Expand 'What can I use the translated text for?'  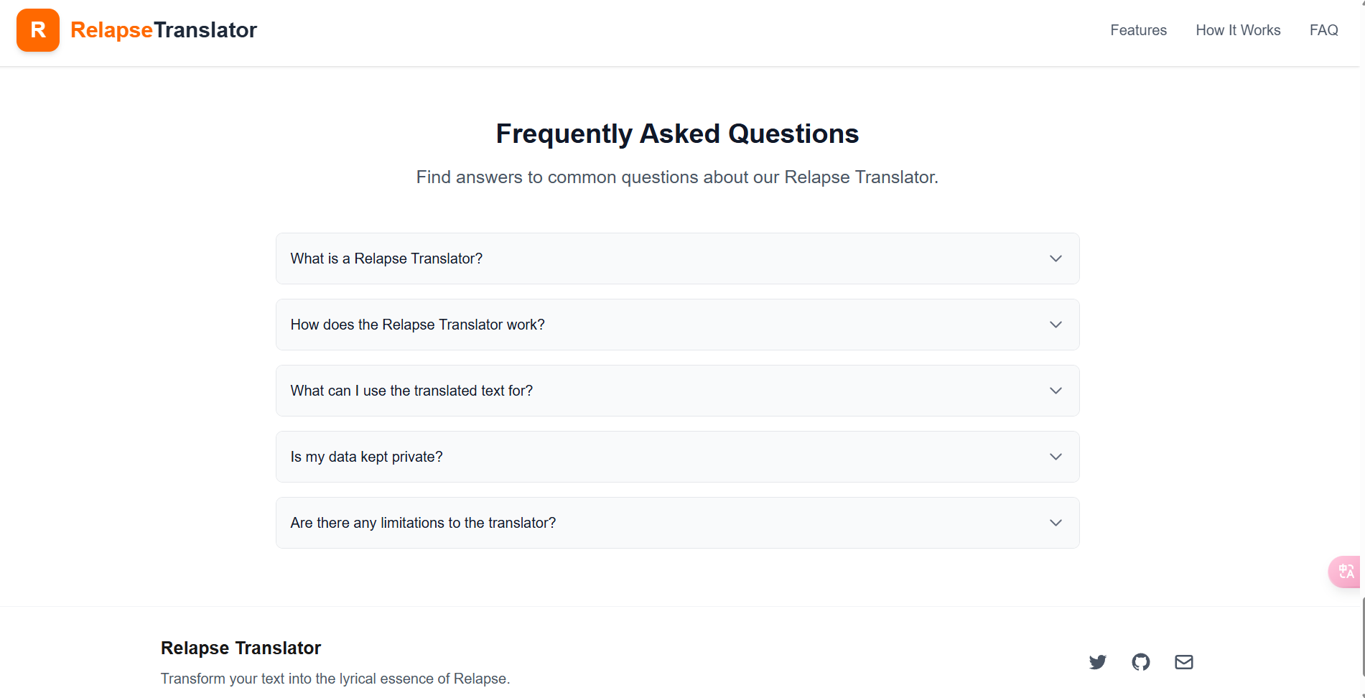pyautogui.click(x=411, y=391)
